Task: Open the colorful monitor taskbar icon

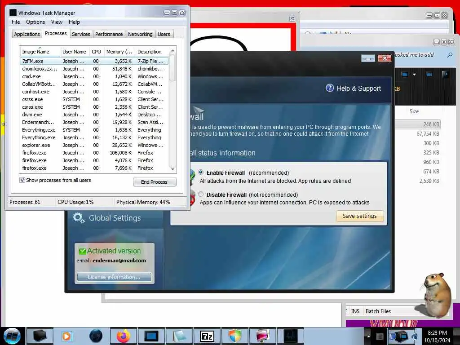Action: 262,336
